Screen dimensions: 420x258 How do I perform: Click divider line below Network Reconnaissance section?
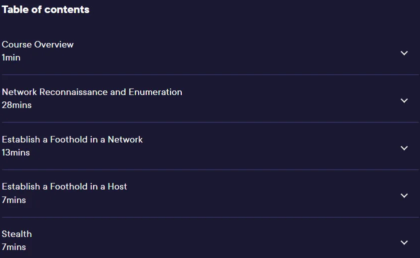(x=210, y=122)
